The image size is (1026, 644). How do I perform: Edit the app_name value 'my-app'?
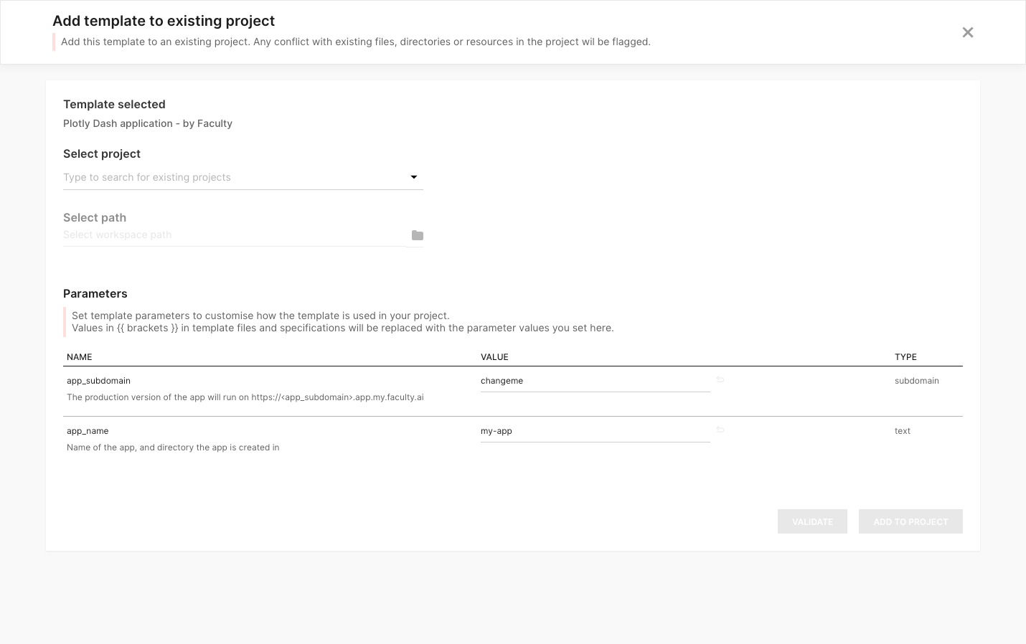click(594, 431)
